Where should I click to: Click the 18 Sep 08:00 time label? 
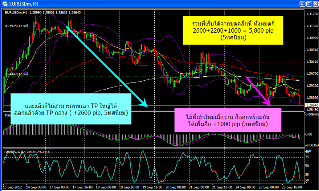coord(106,187)
